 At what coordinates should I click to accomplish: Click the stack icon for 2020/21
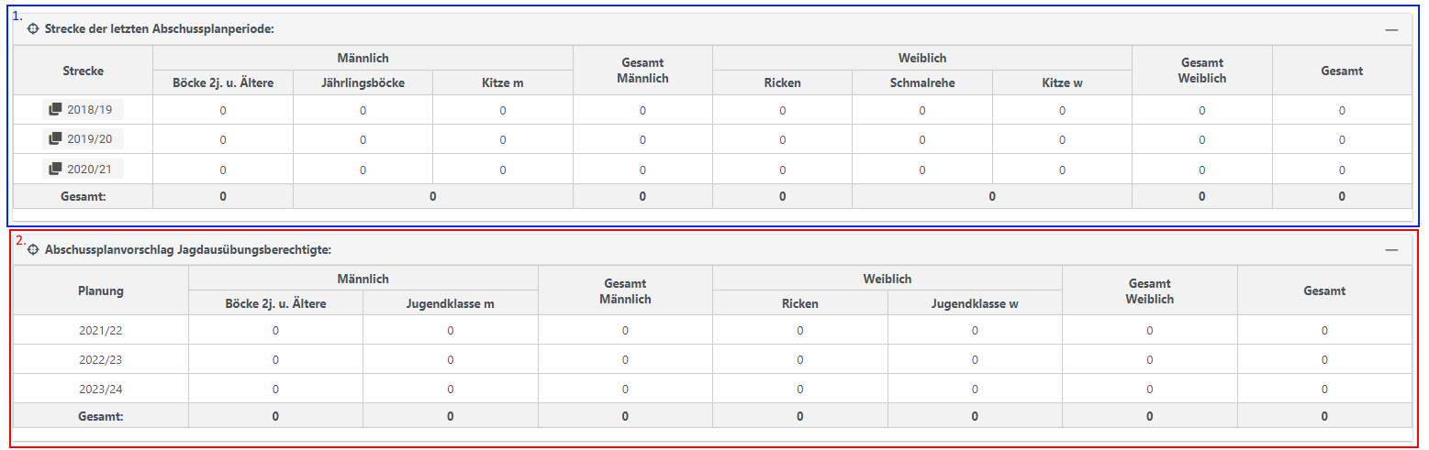[56, 169]
